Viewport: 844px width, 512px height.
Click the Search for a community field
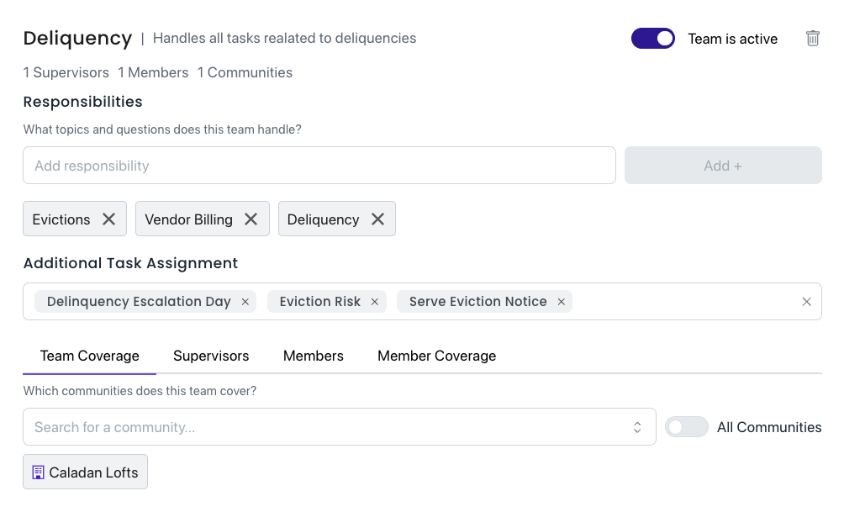coord(339,427)
